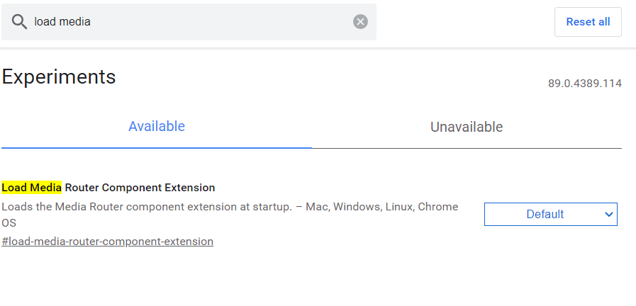Click the Experiments page heading
This screenshot has height=306, width=636.
click(59, 76)
